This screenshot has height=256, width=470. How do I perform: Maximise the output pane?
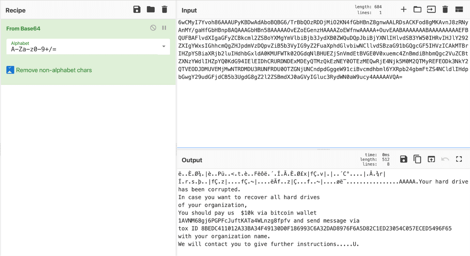(459, 159)
